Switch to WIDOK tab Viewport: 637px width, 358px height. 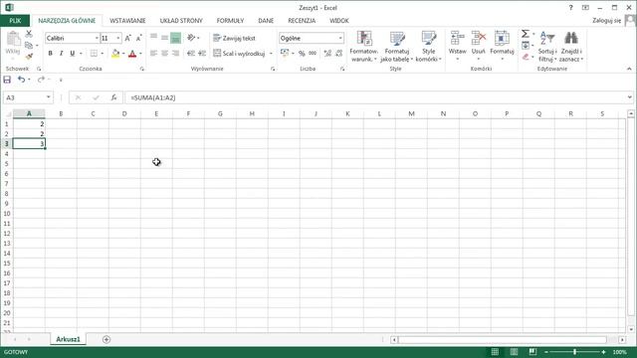pos(339,20)
